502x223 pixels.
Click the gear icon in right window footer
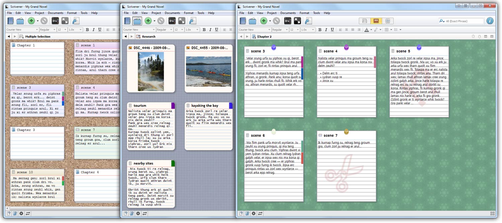coord(254,213)
